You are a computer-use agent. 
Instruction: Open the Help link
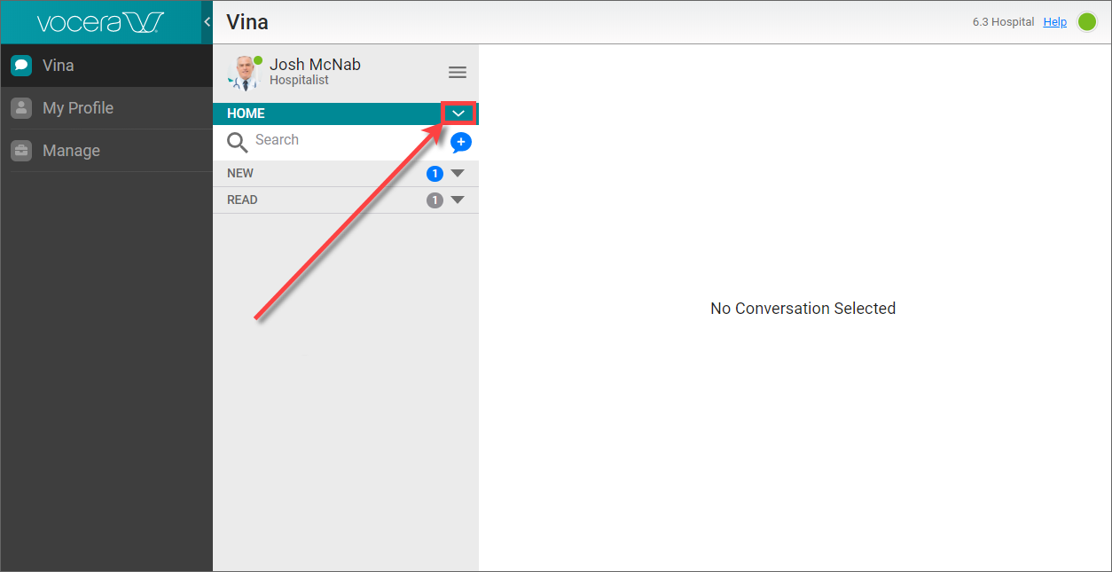1054,22
